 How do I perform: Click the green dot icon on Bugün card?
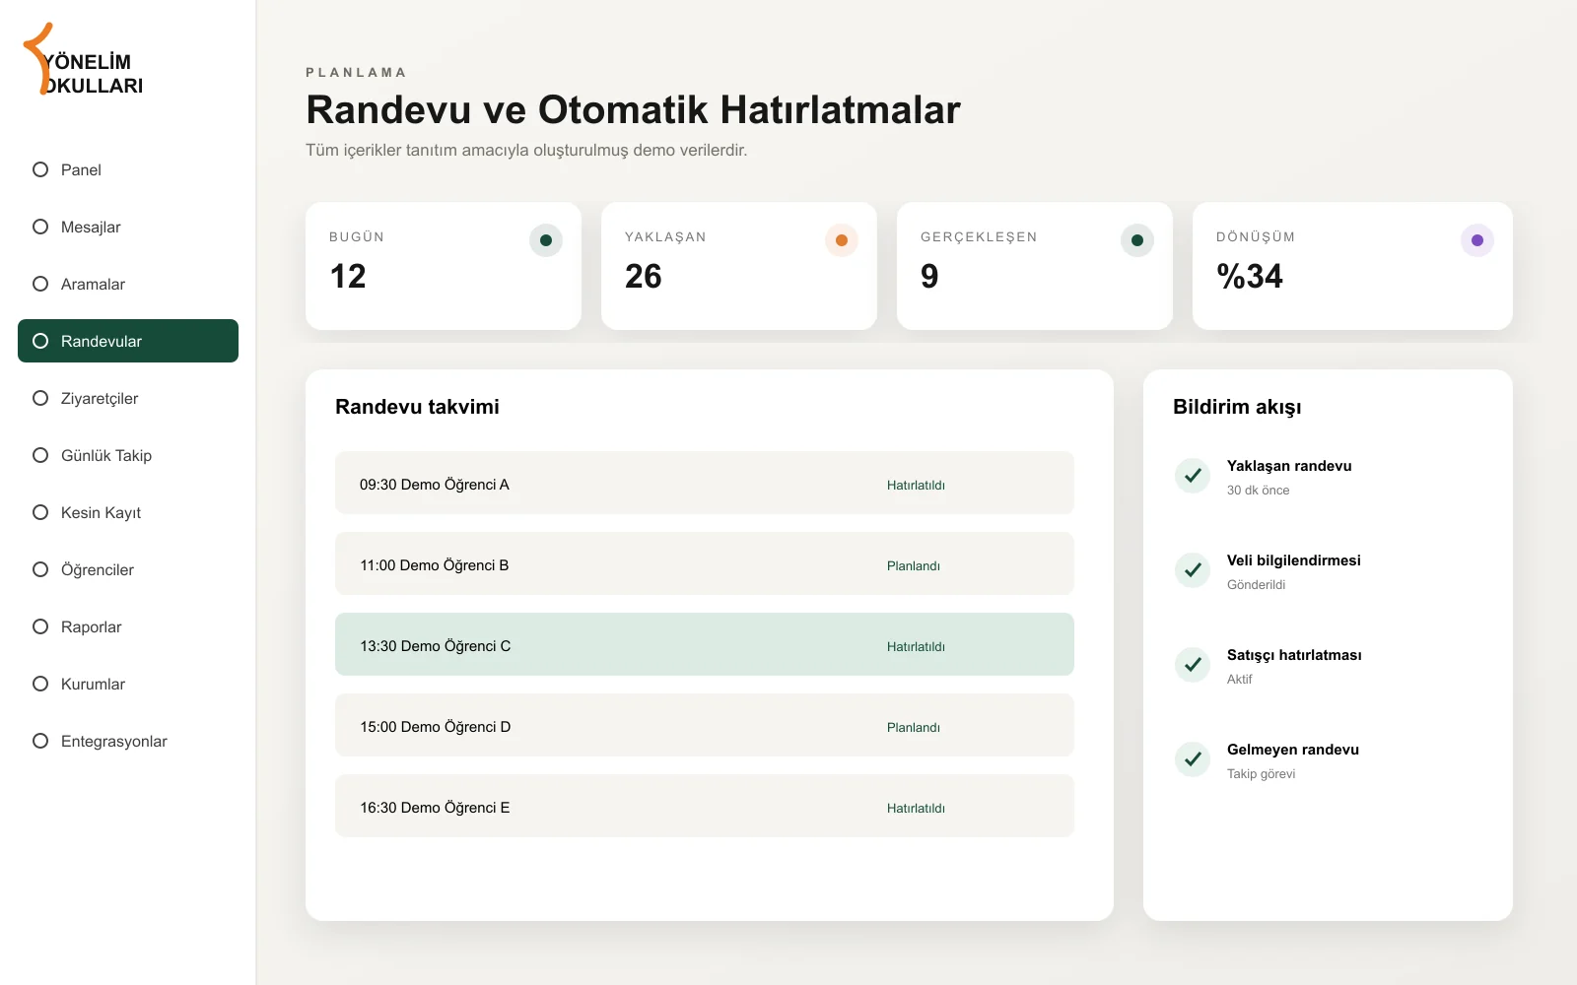[546, 240]
